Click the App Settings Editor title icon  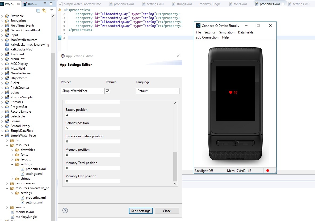[63, 56]
